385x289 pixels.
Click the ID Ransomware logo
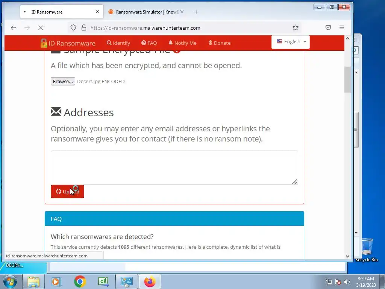coord(68,43)
